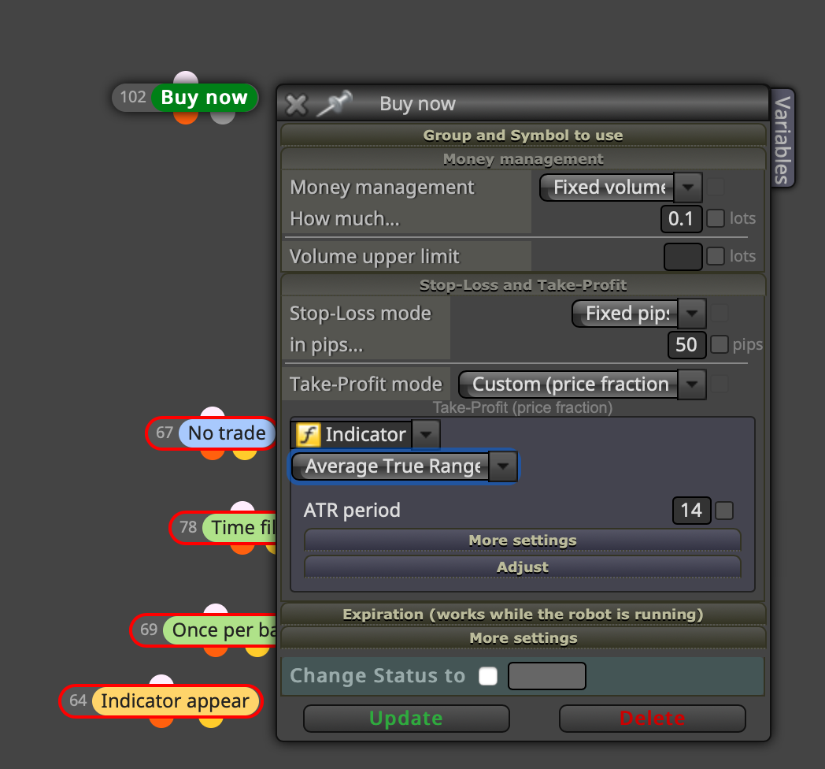Click the top input connector of No trade block
Viewport: 825px width, 769px height.
213,412
